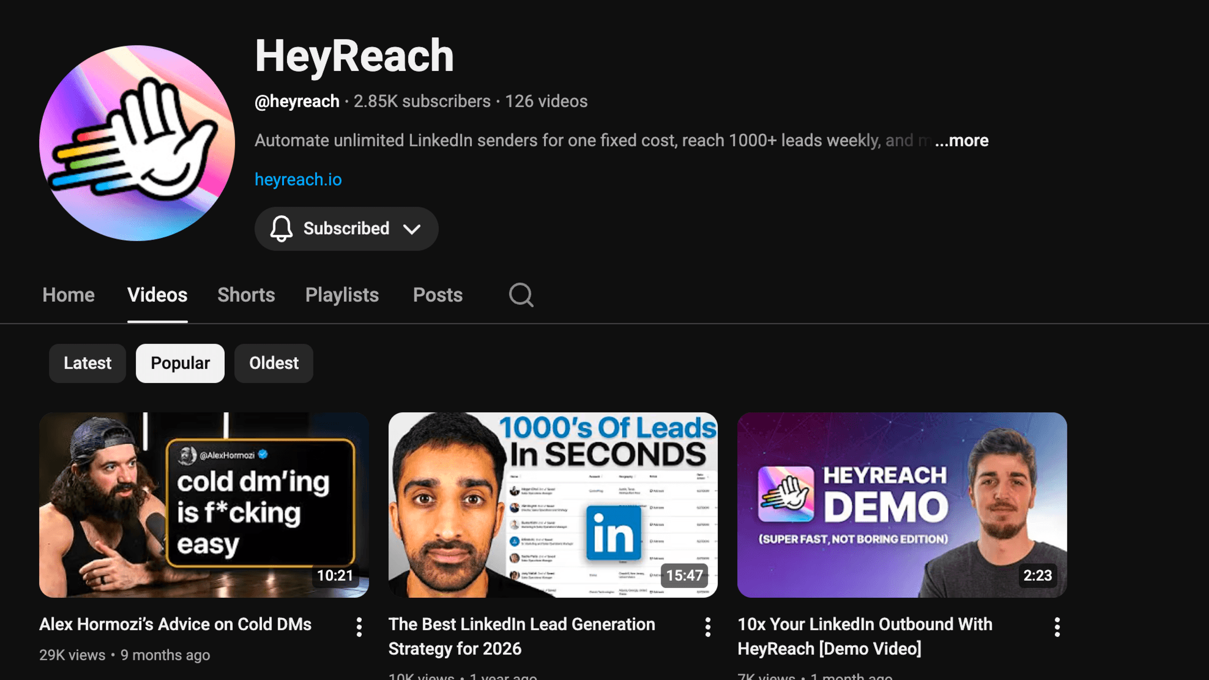Toggle subscription with the Subscribed button
Image resolution: width=1209 pixels, height=680 pixels.
[346, 229]
